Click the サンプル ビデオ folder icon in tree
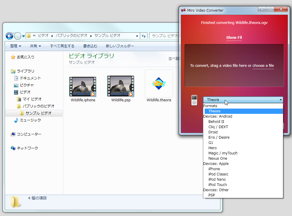The image size is (292, 216). (22, 113)
